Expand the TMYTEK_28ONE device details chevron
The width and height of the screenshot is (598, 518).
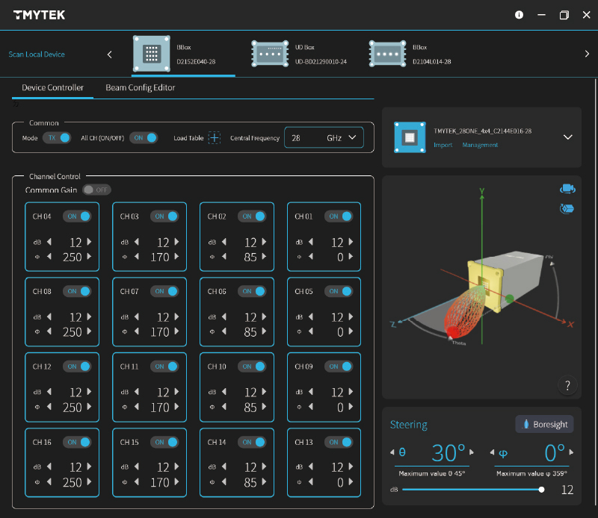coord(567,138)
